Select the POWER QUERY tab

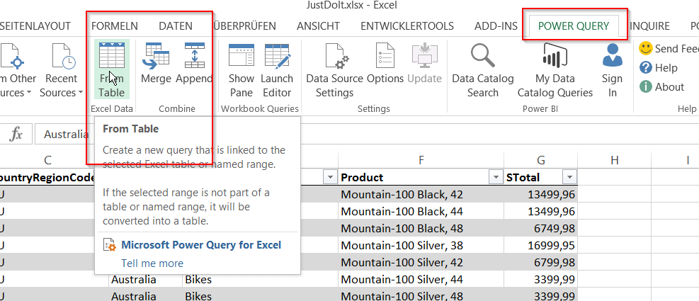tap(574, 26)
